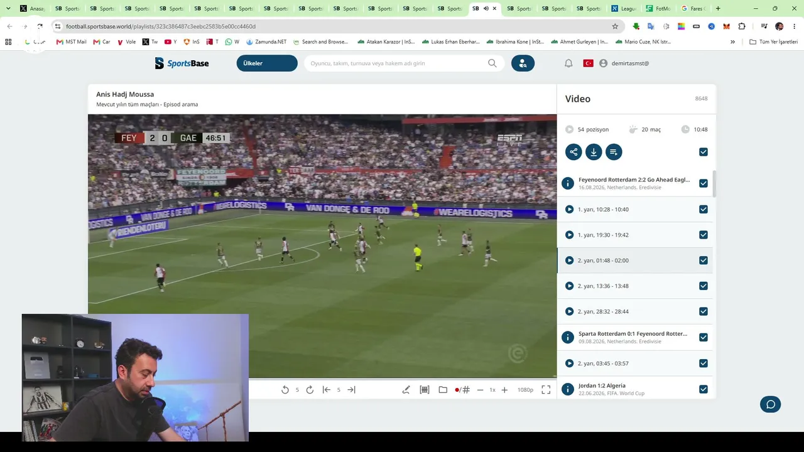The image size is (804, 452).
Task: Toggle the select-all episodes checkbox
Action: pyautogui.click(x=703, y=152)
